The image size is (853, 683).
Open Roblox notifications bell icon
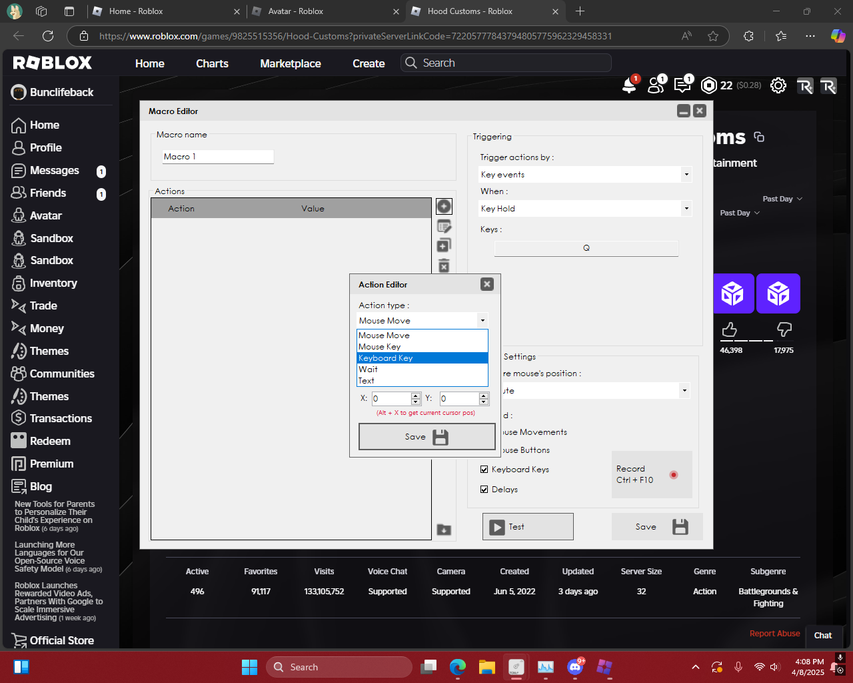[629, 85]
